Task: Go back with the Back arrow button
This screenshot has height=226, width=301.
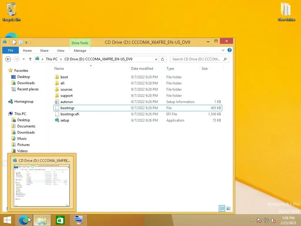Action: [8, 59]
